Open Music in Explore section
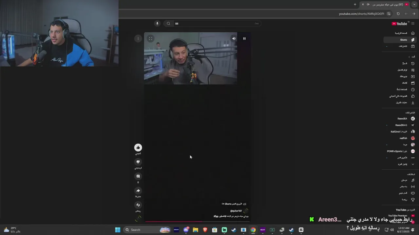 click(401, 180)
